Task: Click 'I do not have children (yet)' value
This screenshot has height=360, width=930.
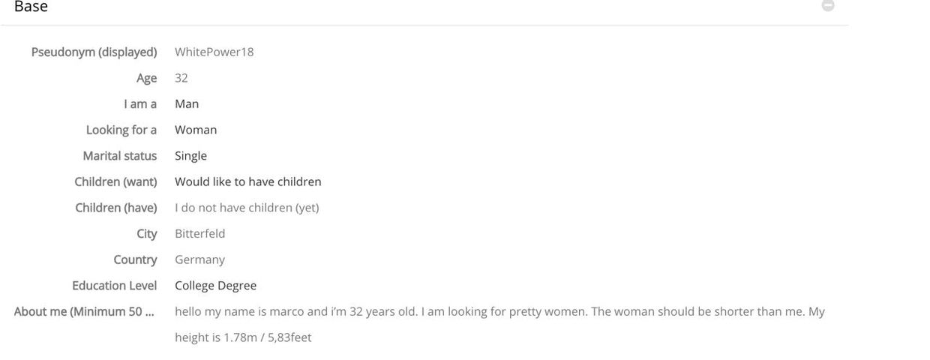Action: point(247,208)
